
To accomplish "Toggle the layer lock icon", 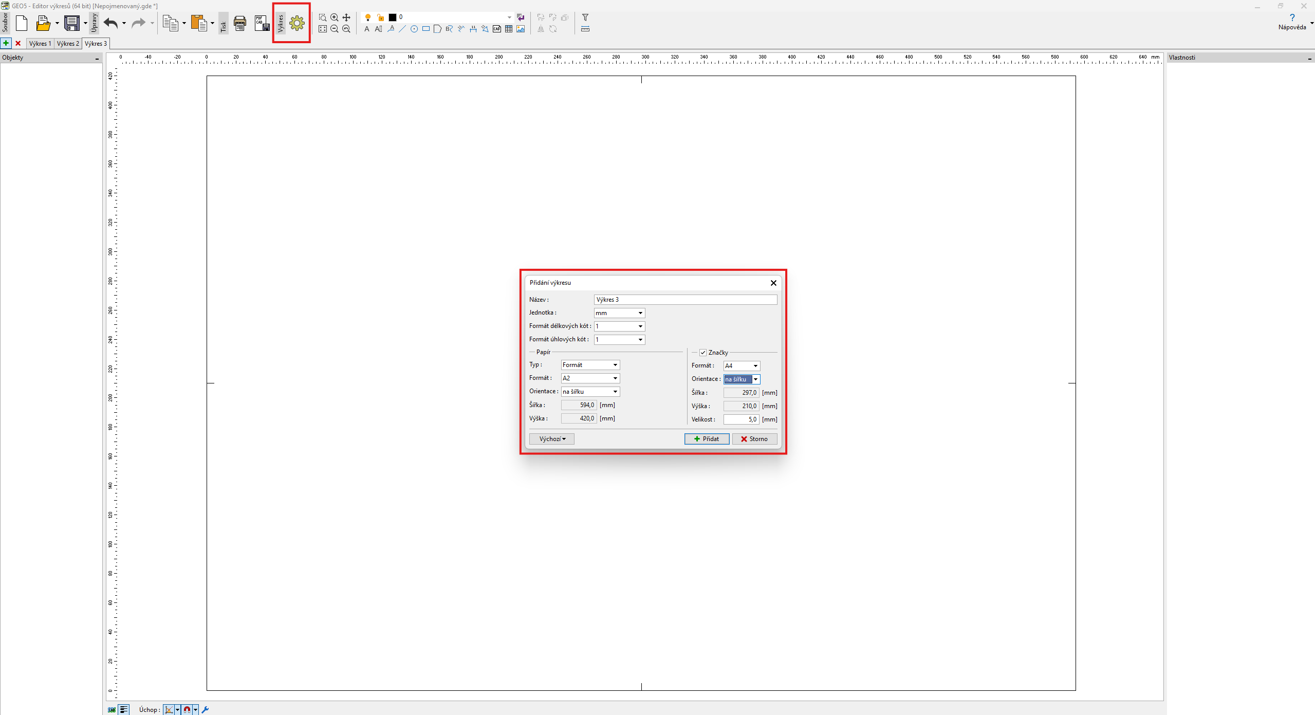I will pos(380,17).
